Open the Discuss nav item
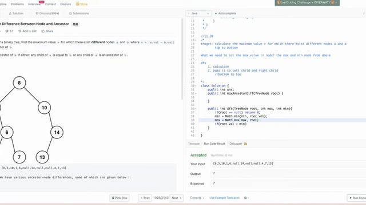The height and width of the screenshot is (205, 366). (x=66, y=4)
